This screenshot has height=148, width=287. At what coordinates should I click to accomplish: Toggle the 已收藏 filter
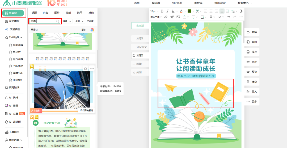point(90,21)
